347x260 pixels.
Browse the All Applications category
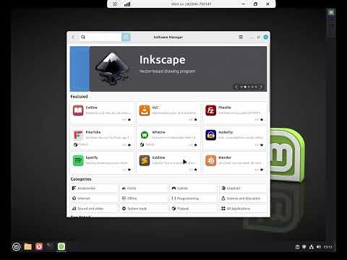pyautogui.click(x=243, y=209)
